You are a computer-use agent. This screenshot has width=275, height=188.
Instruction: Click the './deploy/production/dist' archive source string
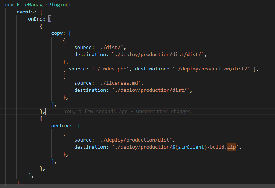click(x=135, y=140)
